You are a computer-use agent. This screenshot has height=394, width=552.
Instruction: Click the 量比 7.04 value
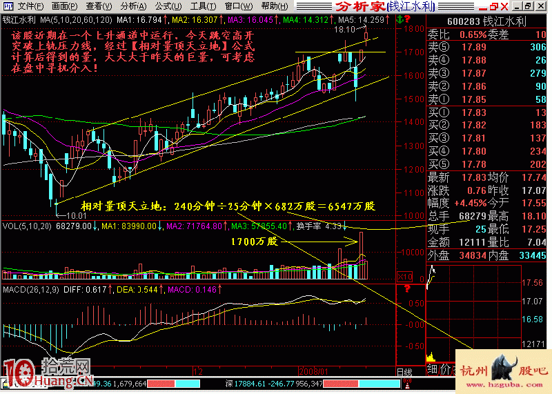point(537,242)
